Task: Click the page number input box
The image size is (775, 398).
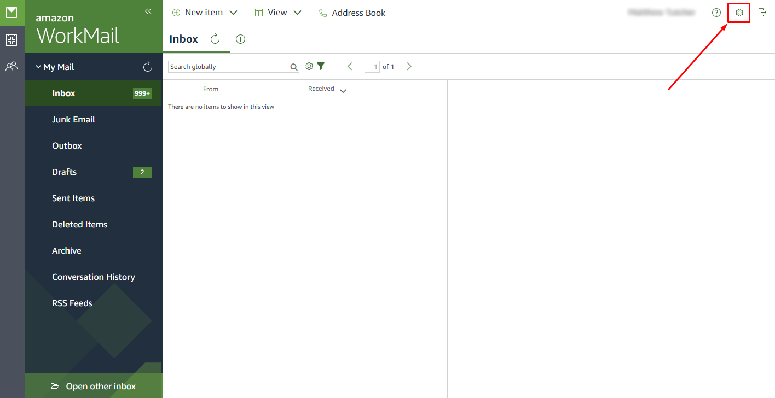Action: pyautogui.click(x=372, y=67)
